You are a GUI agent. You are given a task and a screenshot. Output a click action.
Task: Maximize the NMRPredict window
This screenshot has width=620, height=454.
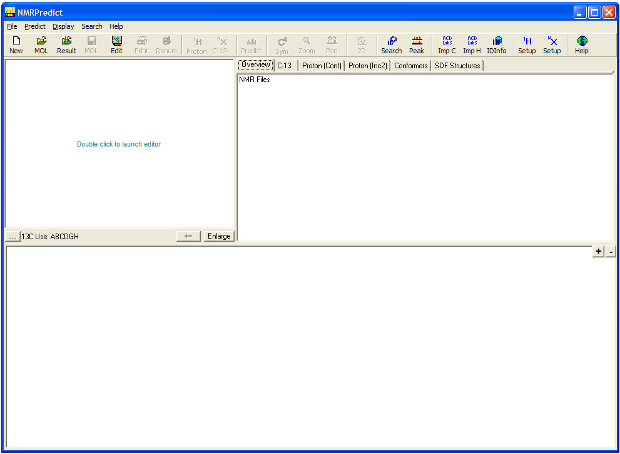[594, 13]
